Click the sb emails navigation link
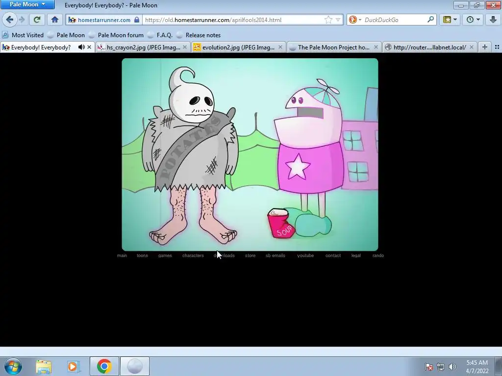This screenshot has height=376, width=502. click(276, 256)
